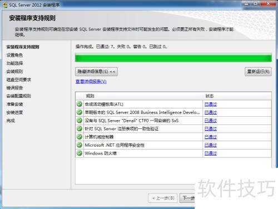Viewport: 278px width, 209px height.
Task: Click the green check icon beside 针对 SQL Server 注册表项的一致性验证
Action: 80,128
